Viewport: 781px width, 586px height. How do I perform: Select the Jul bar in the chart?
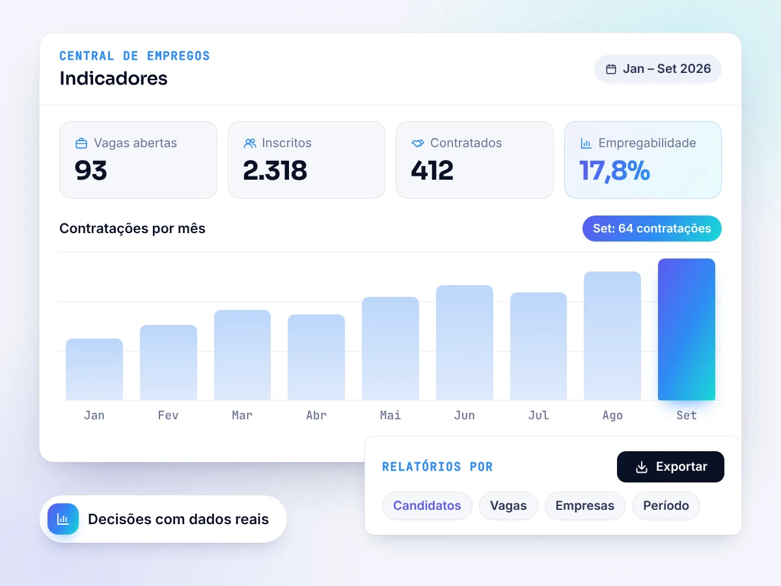click(x=538, y=346)
